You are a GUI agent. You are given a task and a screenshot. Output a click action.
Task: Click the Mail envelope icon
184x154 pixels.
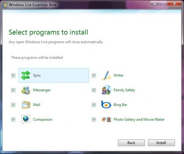tap(26, 105)
